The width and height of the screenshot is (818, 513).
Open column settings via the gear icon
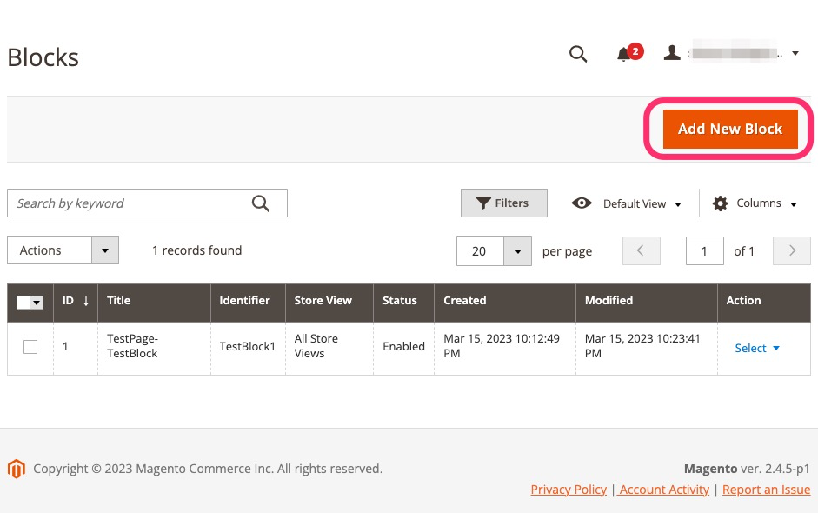pos(720,203)
